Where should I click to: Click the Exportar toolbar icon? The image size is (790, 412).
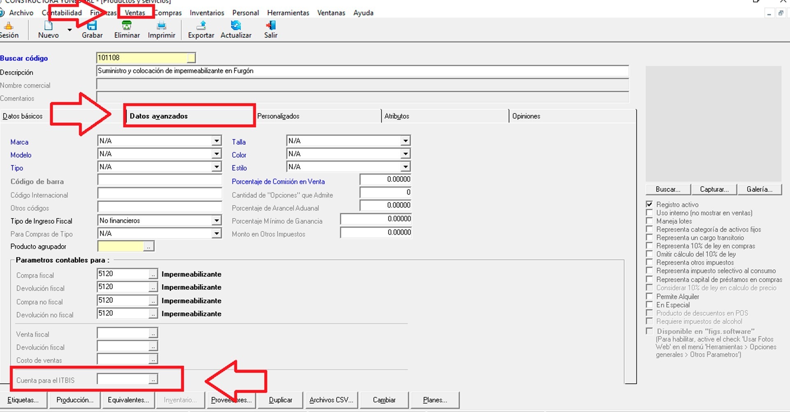coord(201,26)
